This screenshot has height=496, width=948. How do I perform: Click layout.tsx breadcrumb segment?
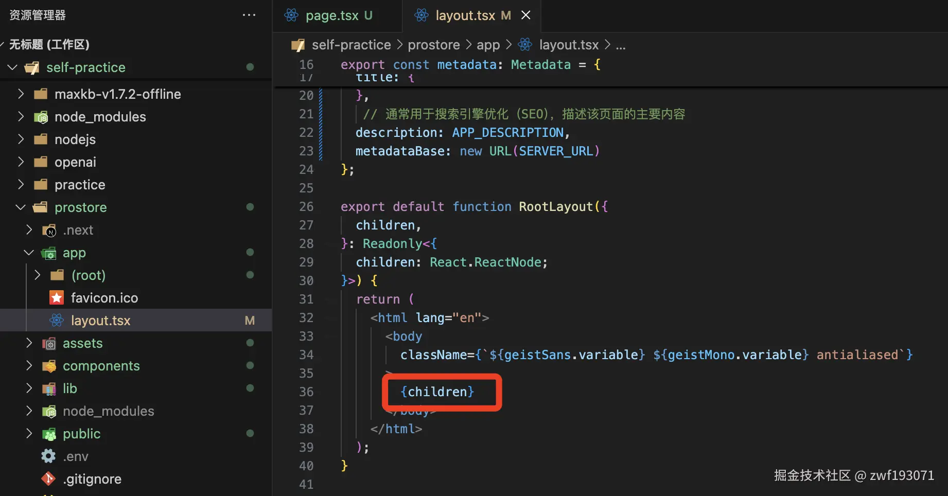[569, 45]
